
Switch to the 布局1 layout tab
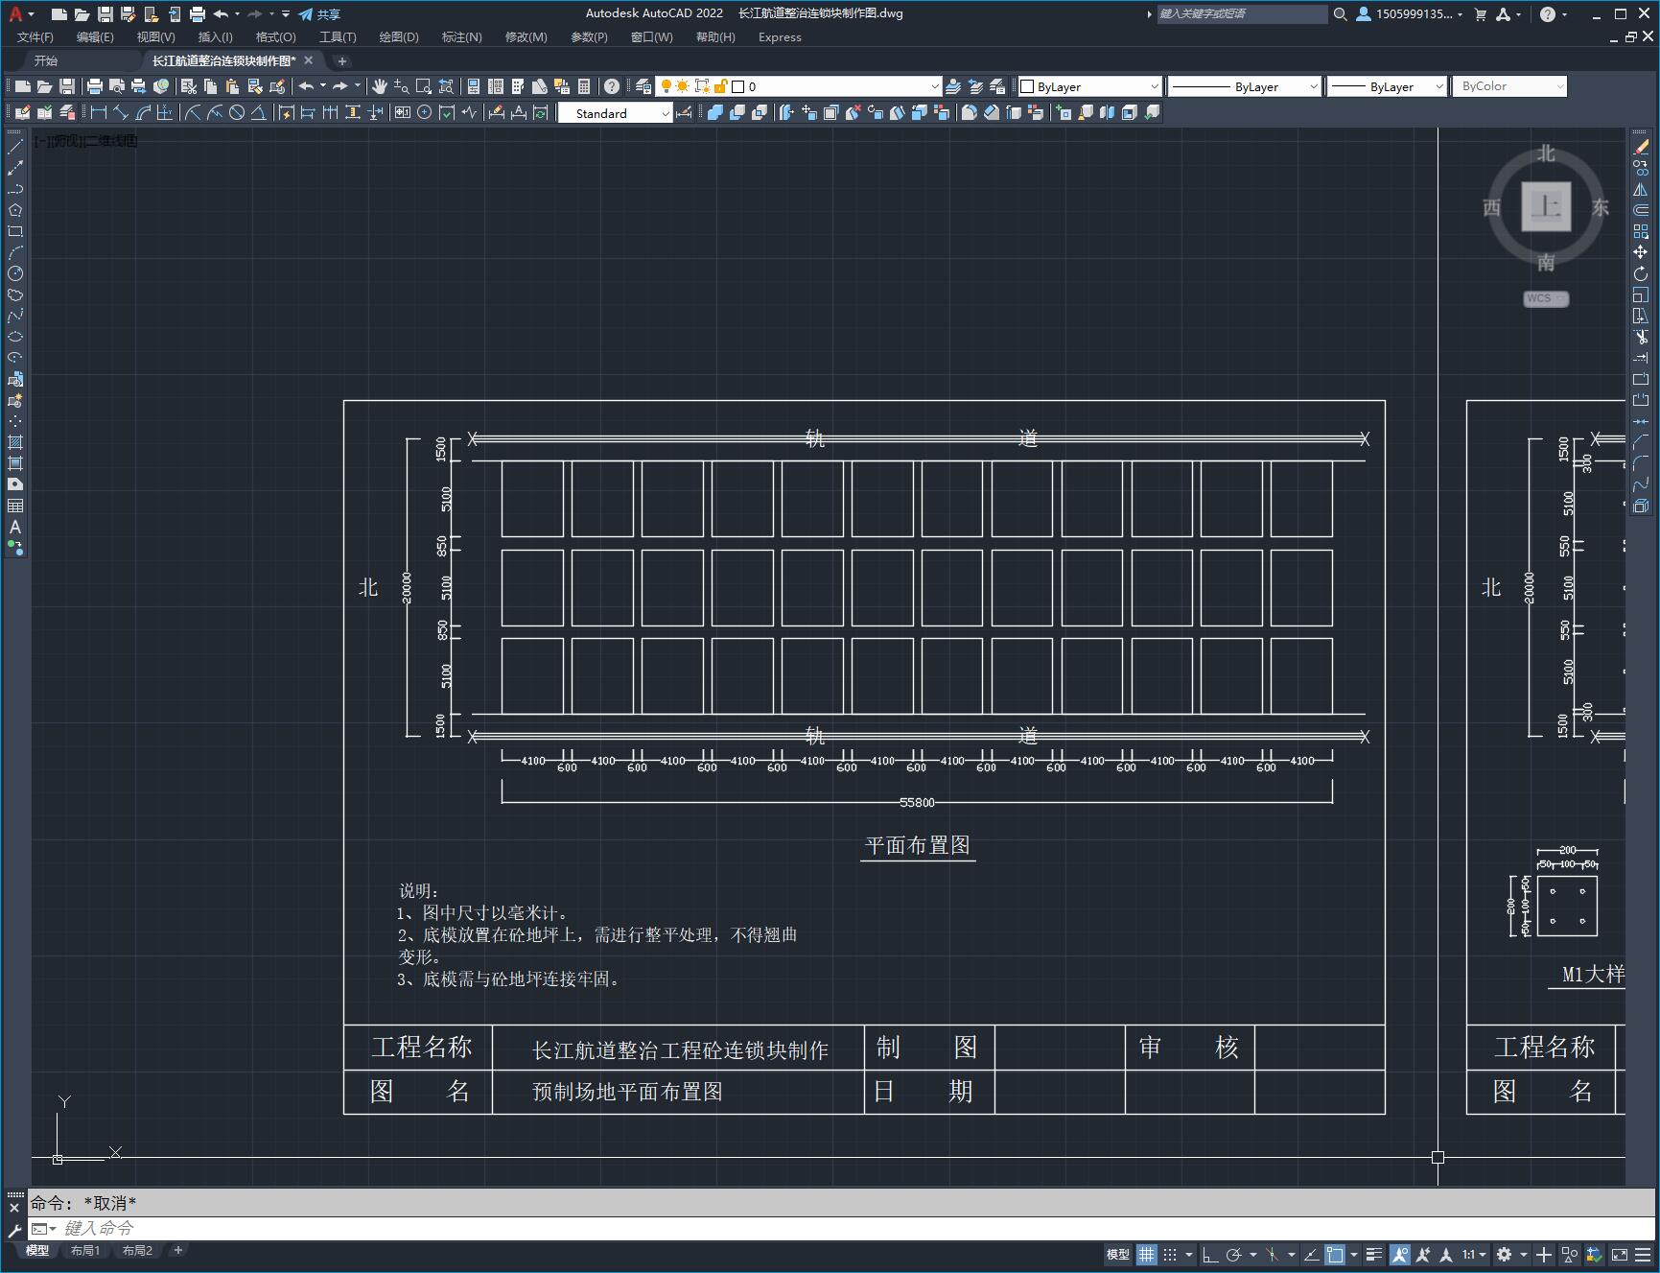[85, 1251]
